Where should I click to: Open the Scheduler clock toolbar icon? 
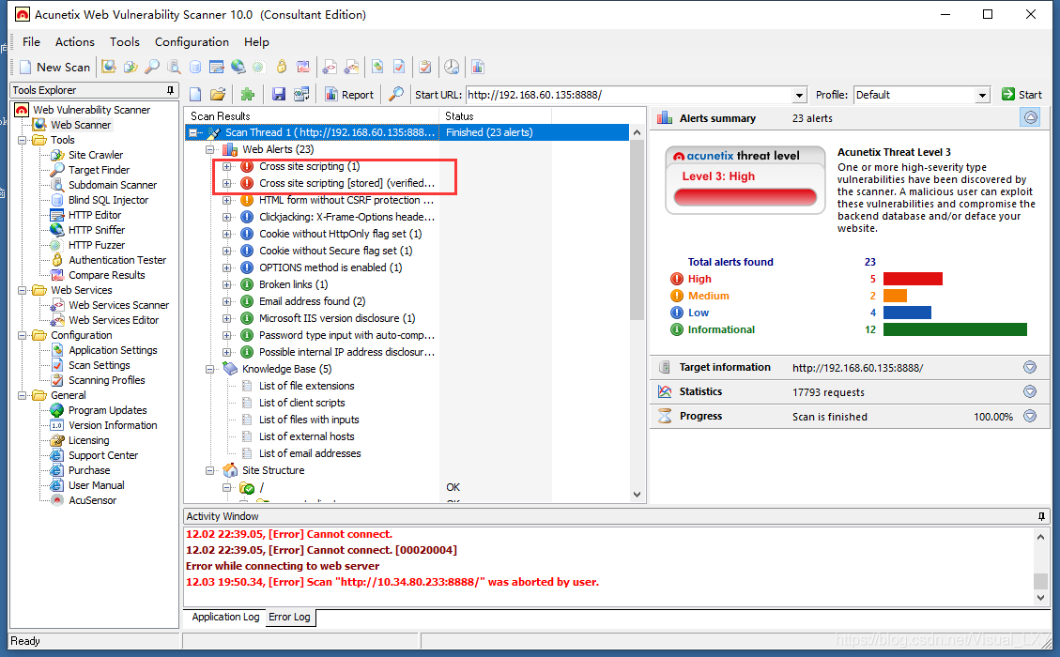pos(452,67)
